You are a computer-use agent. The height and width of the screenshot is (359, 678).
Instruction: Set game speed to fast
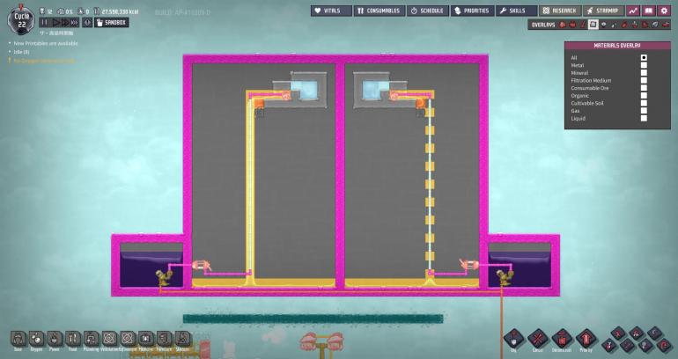click(x=74, y=23)
